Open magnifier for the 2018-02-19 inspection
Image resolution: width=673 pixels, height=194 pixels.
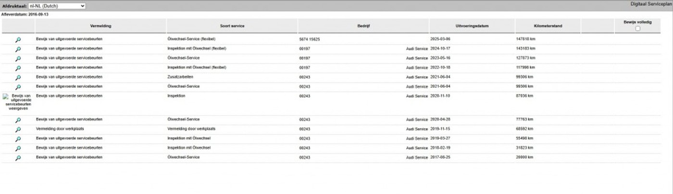tap(18, 148)
